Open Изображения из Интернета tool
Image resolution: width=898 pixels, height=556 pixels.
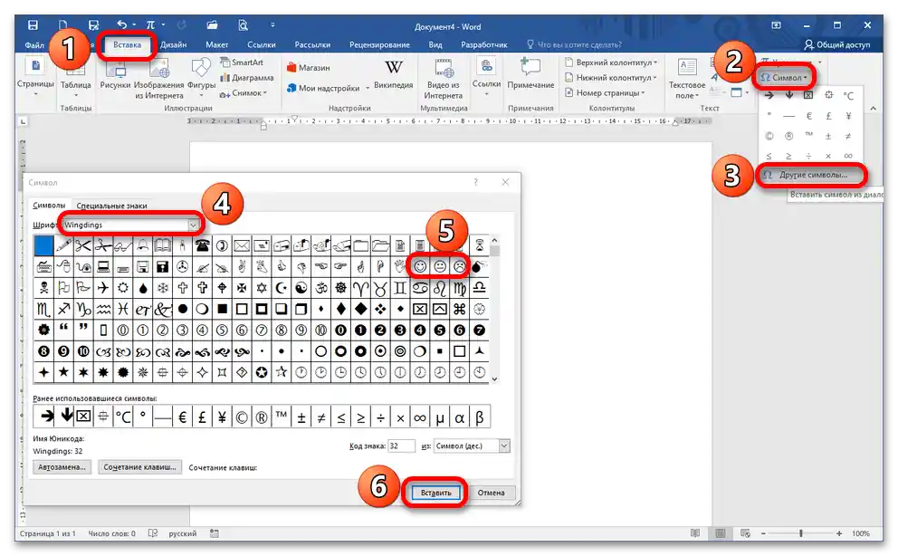(x=159, y=79)
